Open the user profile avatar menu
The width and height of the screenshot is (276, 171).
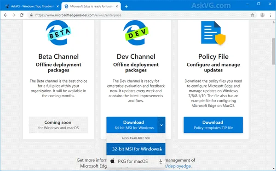pos(262,15)
